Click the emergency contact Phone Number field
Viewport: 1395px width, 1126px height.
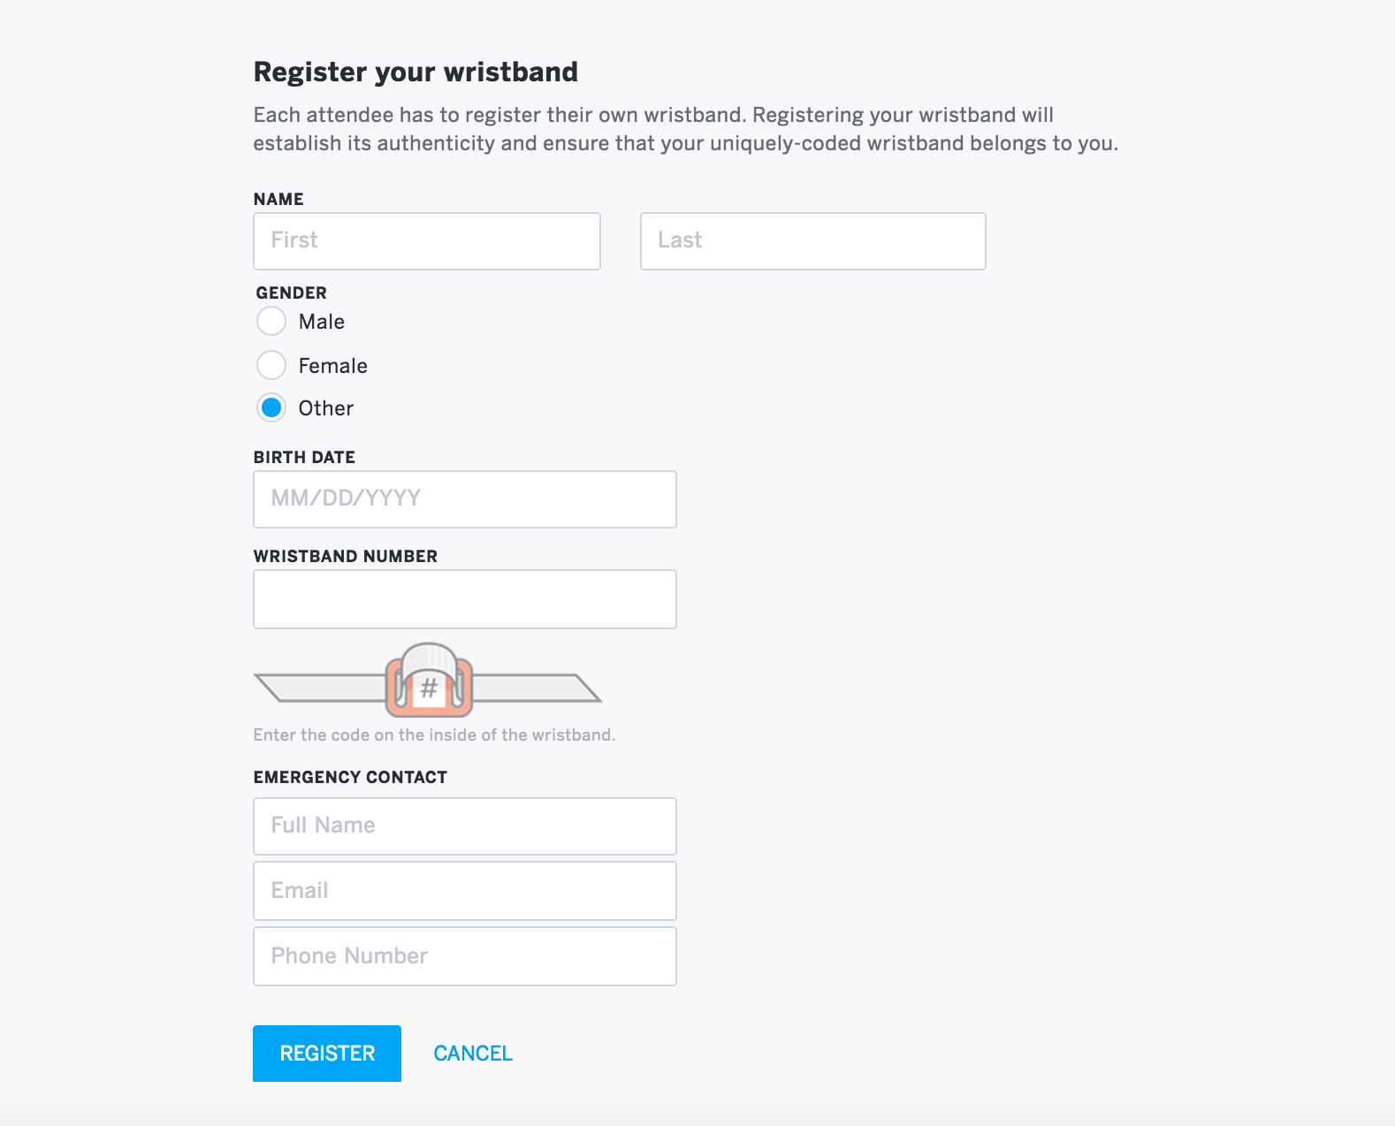[x=465, y=956]
